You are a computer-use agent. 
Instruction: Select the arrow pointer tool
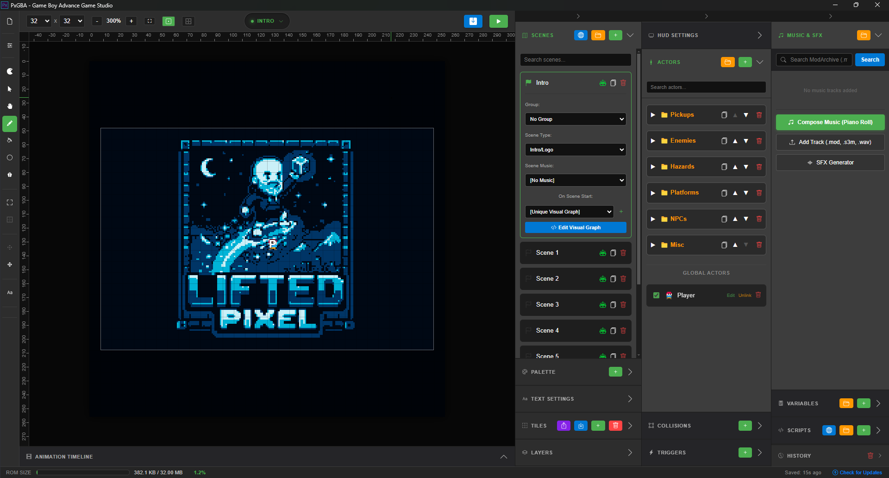point(10,89)
